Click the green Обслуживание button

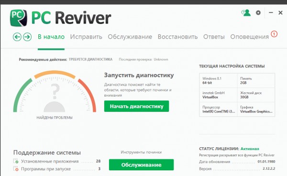click(x=141, y=165)
